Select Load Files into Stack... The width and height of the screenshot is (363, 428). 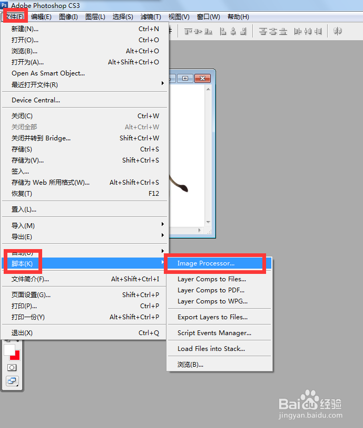(x=220, y=348)
